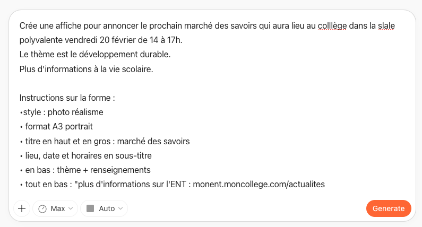Click the chevron next to Auto

coord(120,208)
